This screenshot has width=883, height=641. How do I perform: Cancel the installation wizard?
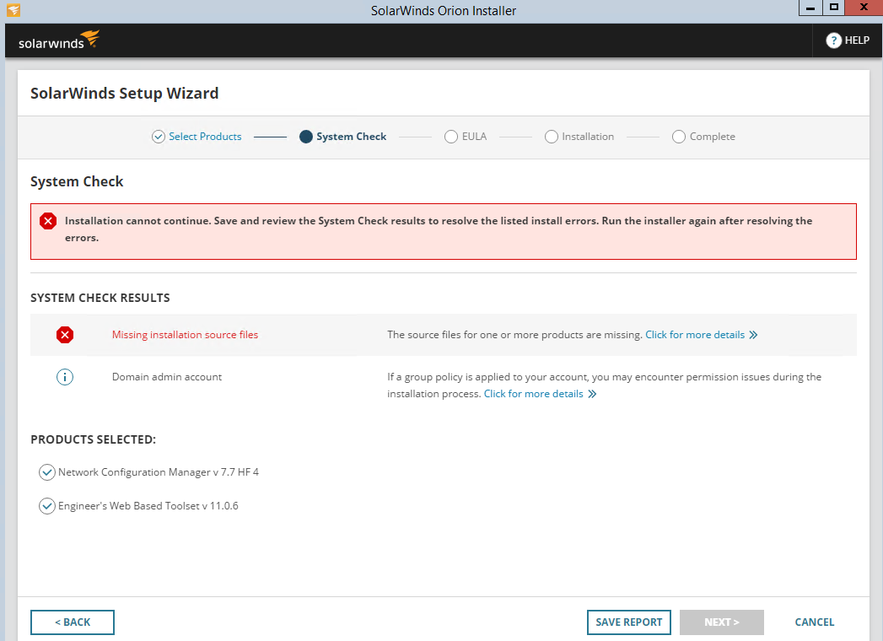tap(814, 622)
